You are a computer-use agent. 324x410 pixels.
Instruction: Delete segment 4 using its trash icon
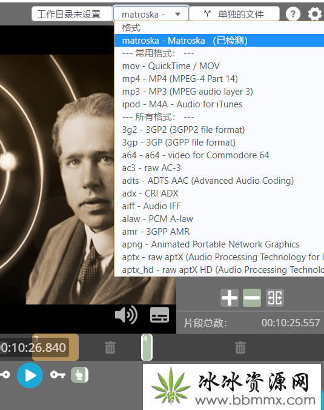240,348
